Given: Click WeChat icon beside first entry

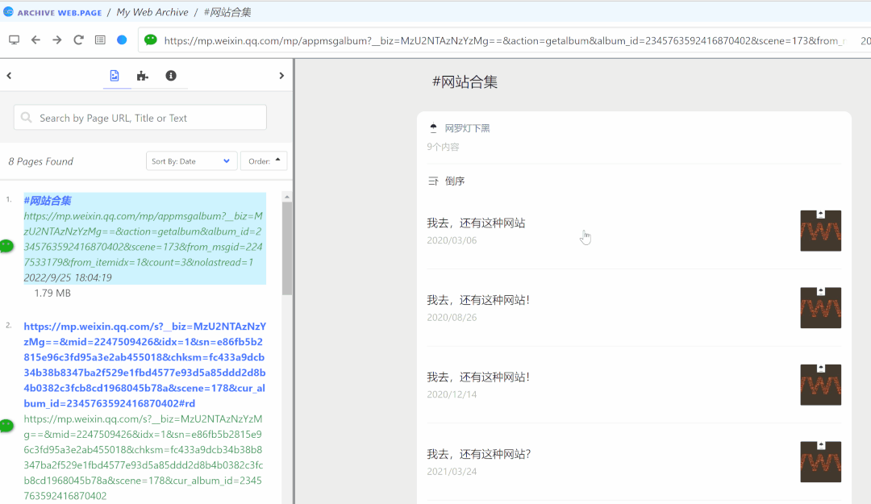Looking at the screenshot, I should pyautogui.click(x=6, y=246).
